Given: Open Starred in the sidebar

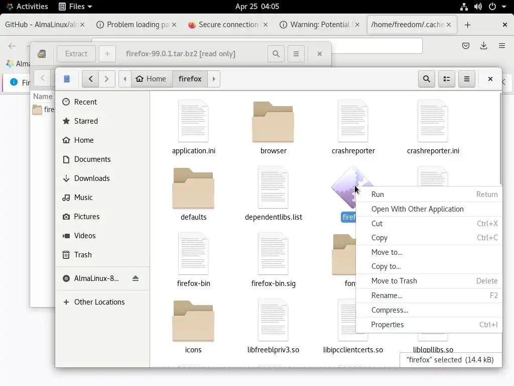Looking at the screenshot, I should click(x=102, y=121).
